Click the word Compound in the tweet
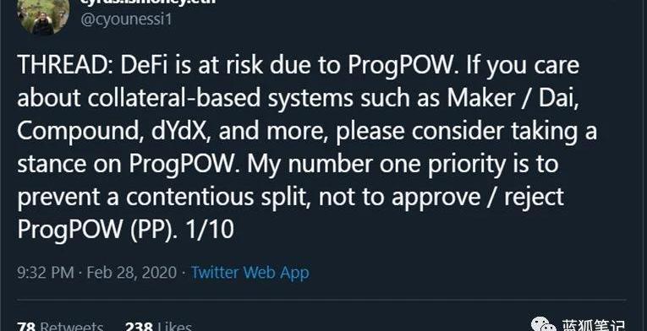This screenshot has height=331, width=647. click(x=78, y=132)
